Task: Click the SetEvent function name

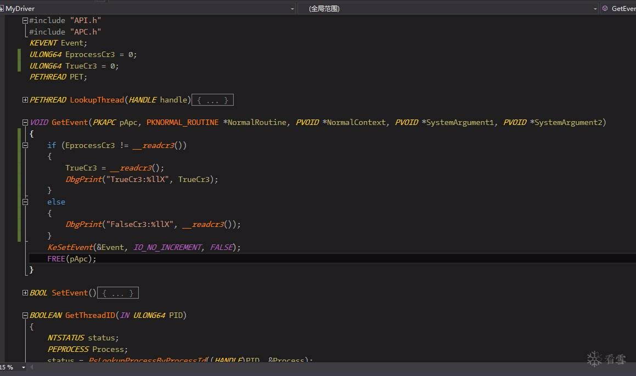Action: (70, 293)
